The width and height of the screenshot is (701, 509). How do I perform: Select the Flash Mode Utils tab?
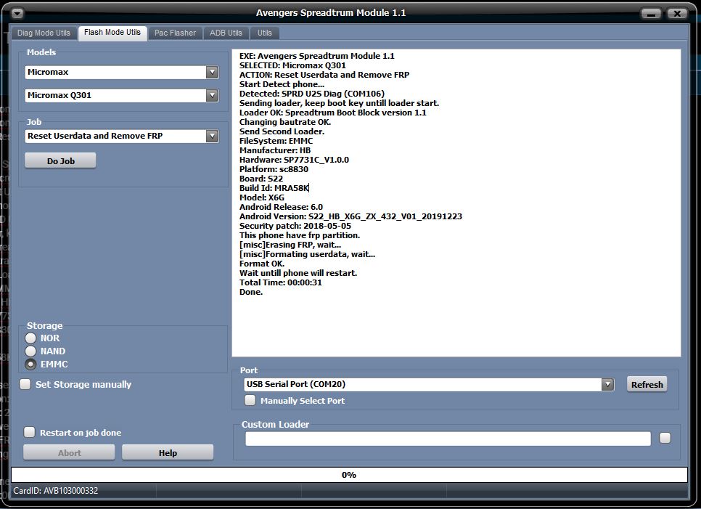pyautogui.click(x=112, y=33)
